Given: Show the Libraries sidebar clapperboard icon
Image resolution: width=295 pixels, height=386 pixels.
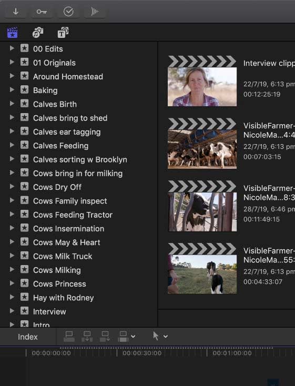Looking at the screenshot, I should [12, 33].
